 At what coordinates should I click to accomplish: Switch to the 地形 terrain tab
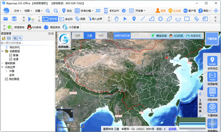click(101, 36)
